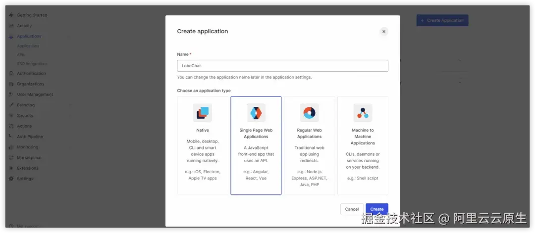
Task: Select Machine to Machine Applications label
Action: click(363, 137)
